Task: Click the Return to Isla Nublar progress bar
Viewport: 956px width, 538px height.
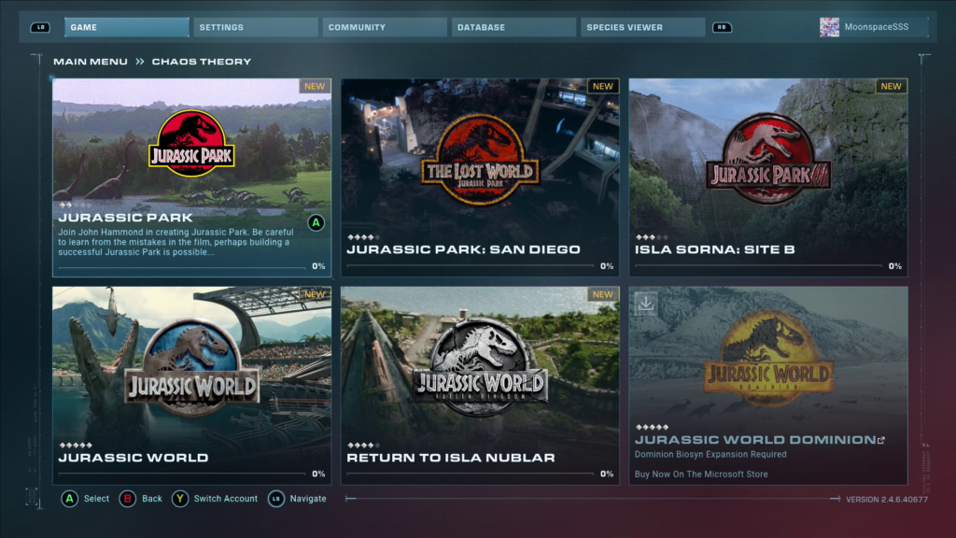Action: (471, 474)
